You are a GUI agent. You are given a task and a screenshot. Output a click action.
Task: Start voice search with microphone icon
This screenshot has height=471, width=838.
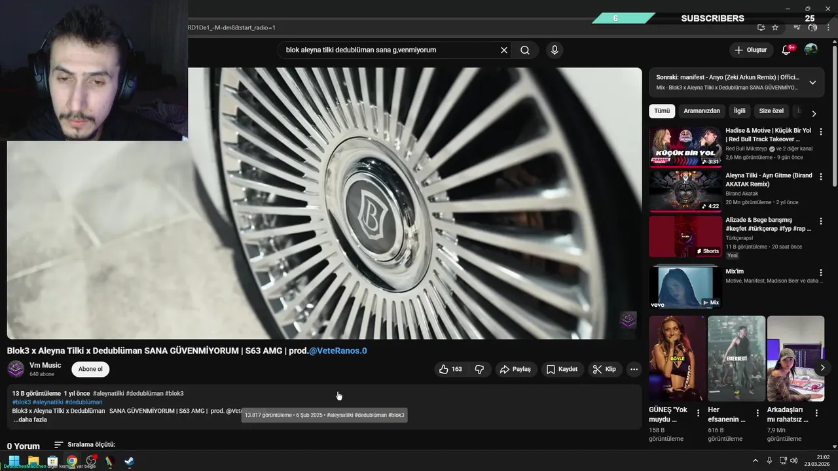[x=555, y=50]
